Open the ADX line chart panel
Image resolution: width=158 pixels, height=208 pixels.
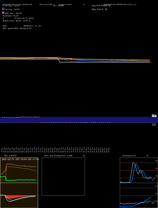19,170
